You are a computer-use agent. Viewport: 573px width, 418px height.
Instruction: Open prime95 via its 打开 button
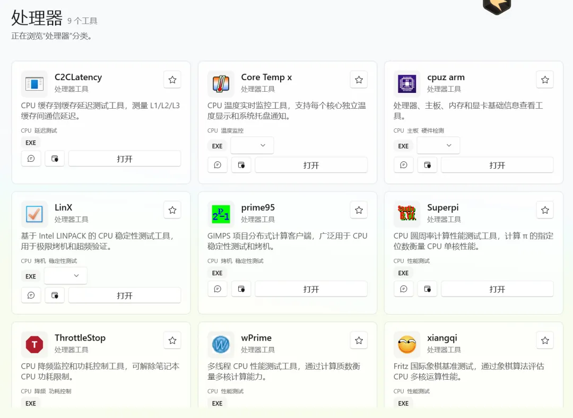pos(311,289)
